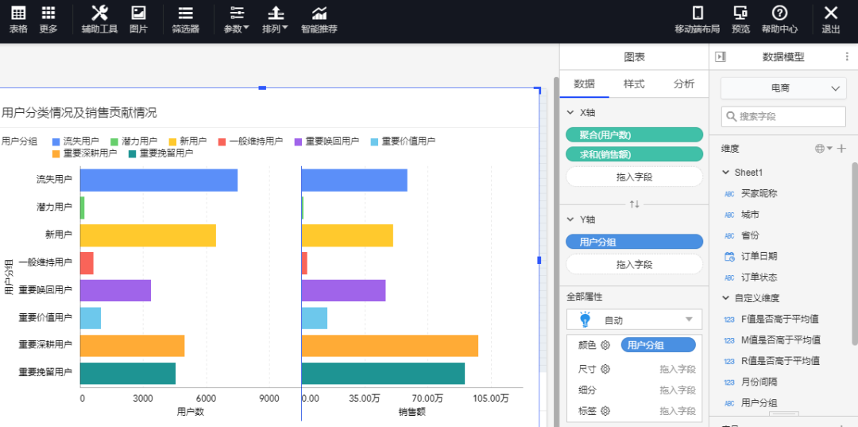Screen dimensions: 858x427
Task: Expand the 自动 chart type dropdown
Action: click(x=634, y=320)
